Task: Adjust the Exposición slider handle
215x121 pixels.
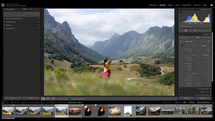Action: coord(199,57)
